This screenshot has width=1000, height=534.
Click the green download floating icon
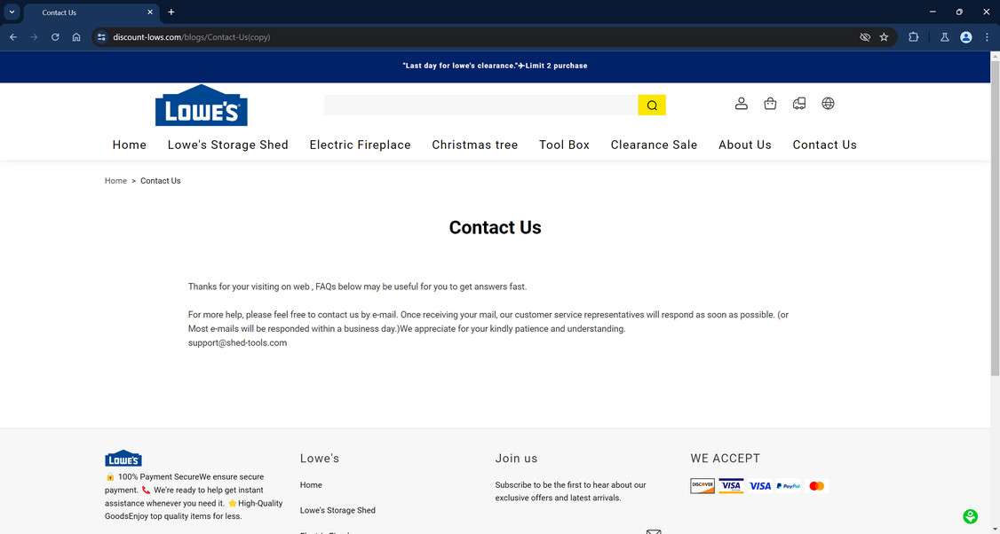[970, 516]
